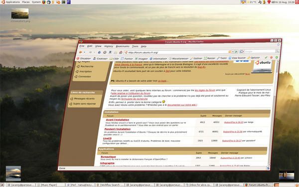The height and width of the screenshot is (187, 299).
Task: Open the Infographie forum link
Action: click(107, 163)
